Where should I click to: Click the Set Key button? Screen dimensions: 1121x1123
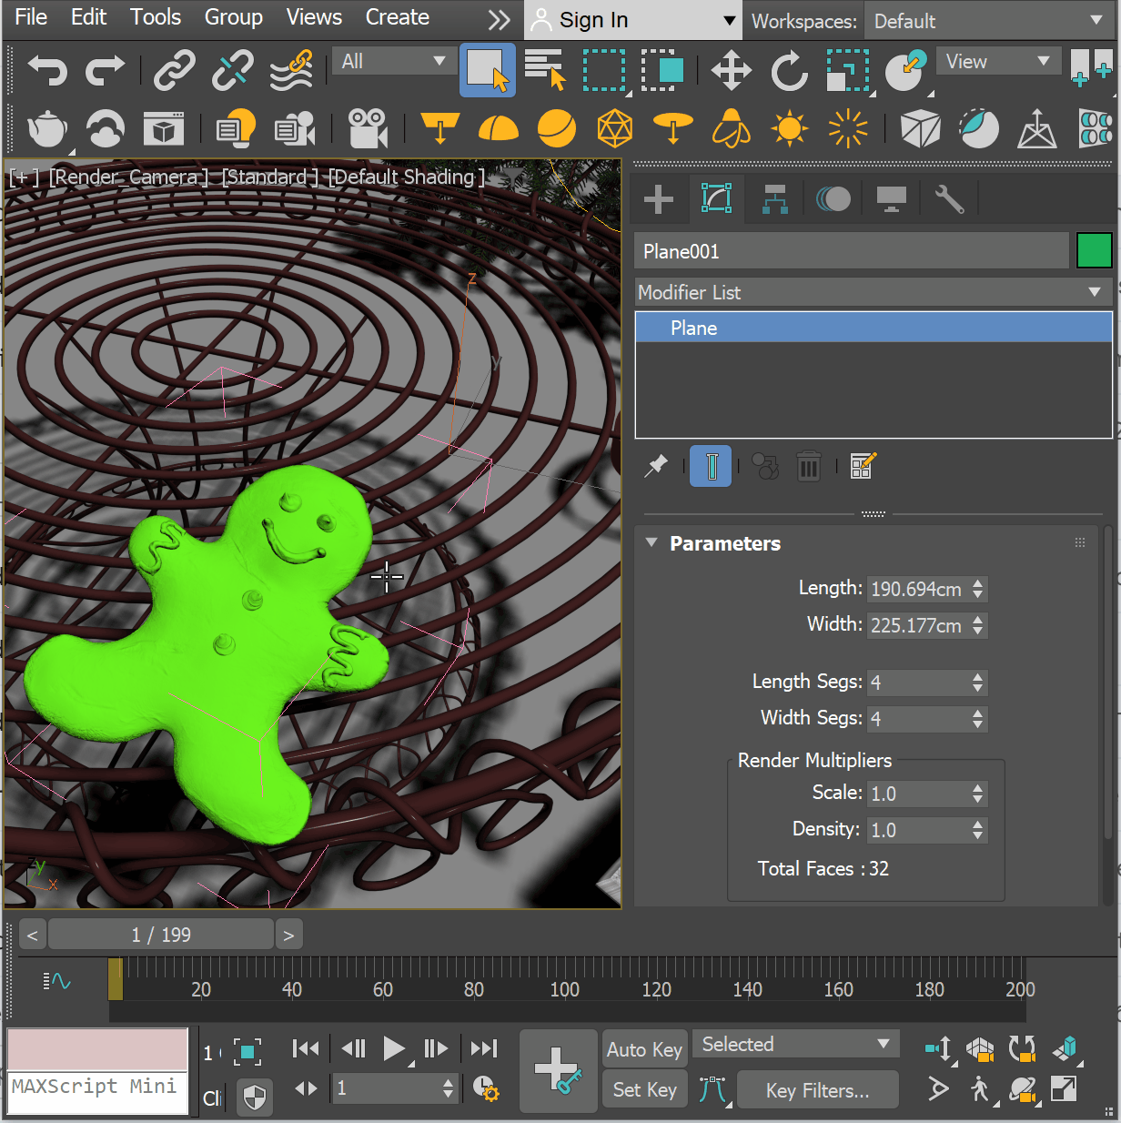click(x=644, y=1089)
